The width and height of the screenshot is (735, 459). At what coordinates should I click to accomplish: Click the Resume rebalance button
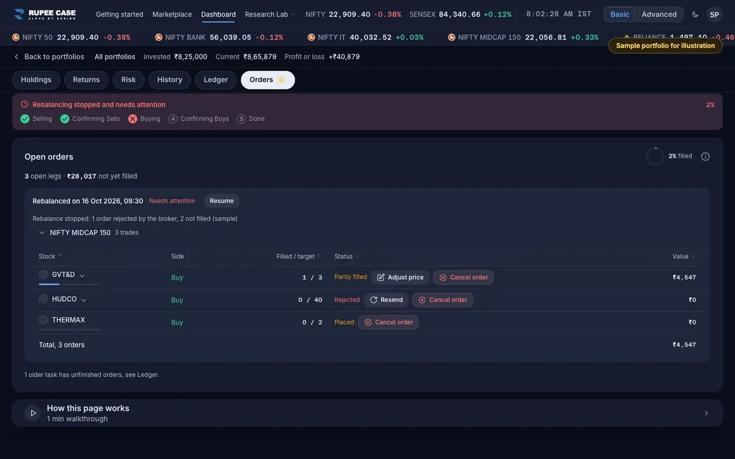coord(222,201)
